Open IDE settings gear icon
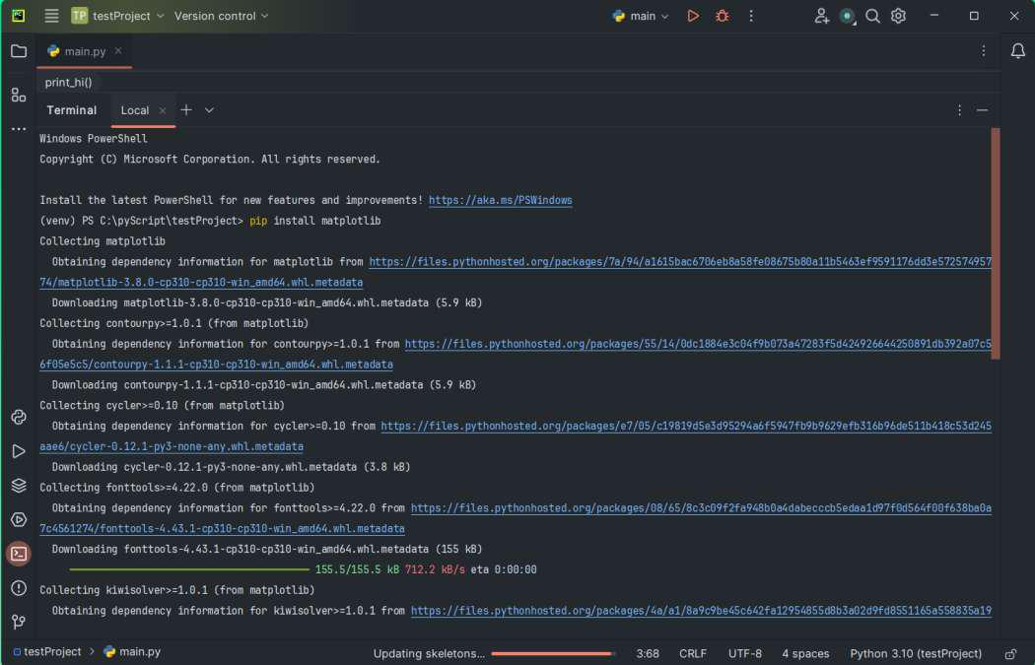This screenshot has height=665, width=1035. pos(898,16)
